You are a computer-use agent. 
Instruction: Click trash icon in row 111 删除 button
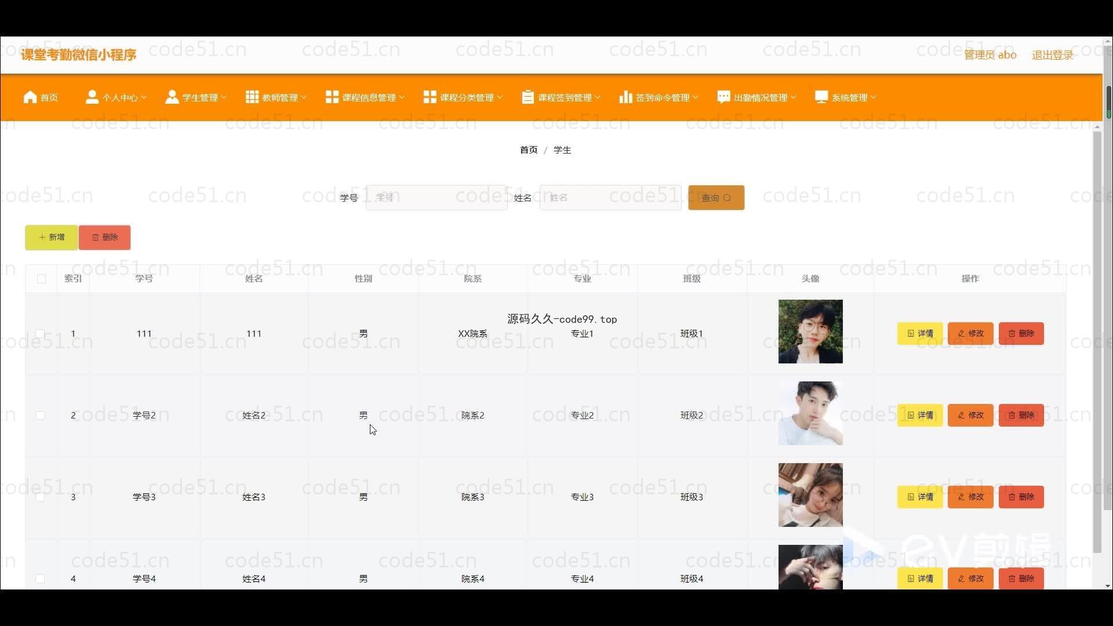1012,334
